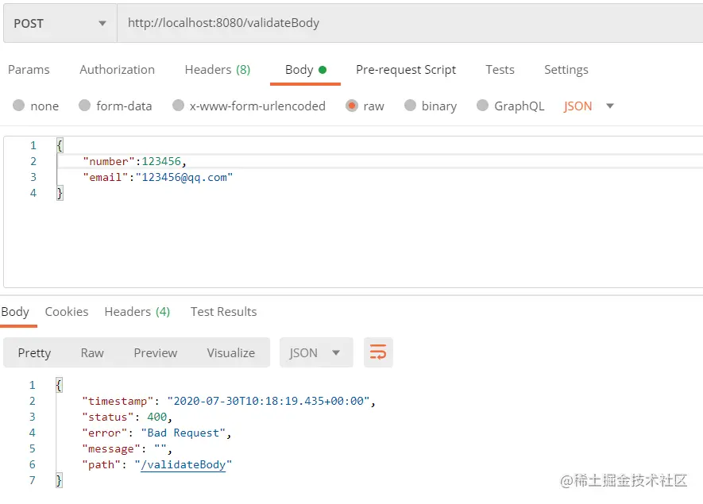Click the "timestamp" response line
This screenshot has height=504, width=703.
[229, 401]
